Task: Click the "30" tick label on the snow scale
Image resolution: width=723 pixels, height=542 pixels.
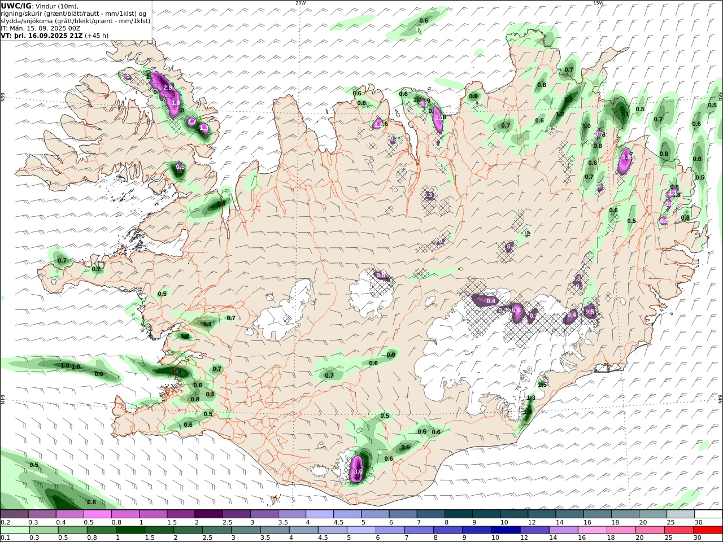Action: coord(698,522)
